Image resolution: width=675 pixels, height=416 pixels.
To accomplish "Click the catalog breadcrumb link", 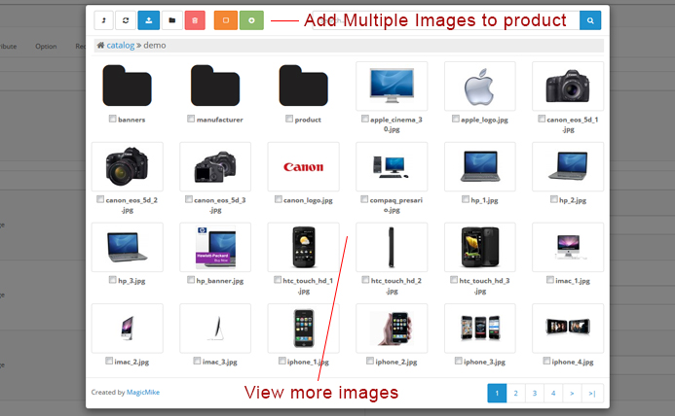I will 121,45.
